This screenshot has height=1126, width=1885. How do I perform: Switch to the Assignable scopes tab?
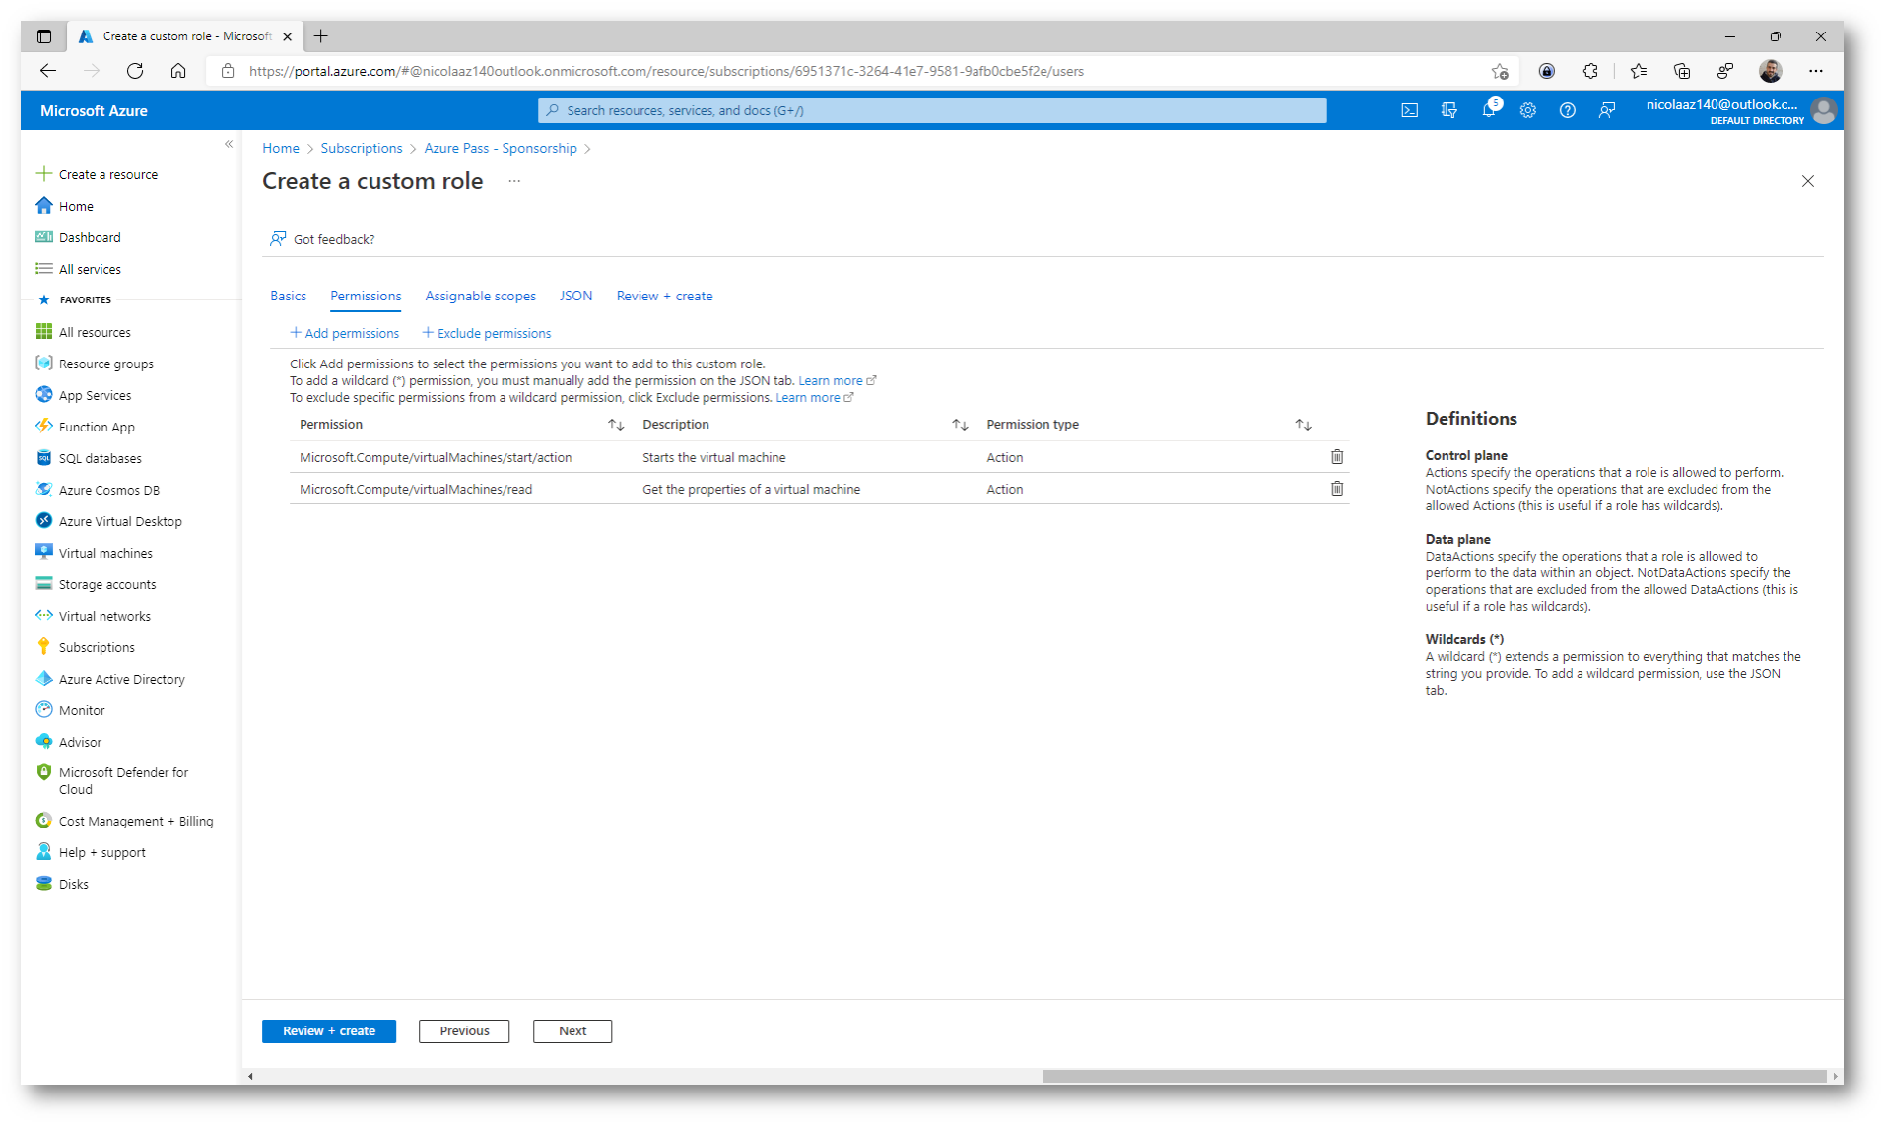(480, 296)
